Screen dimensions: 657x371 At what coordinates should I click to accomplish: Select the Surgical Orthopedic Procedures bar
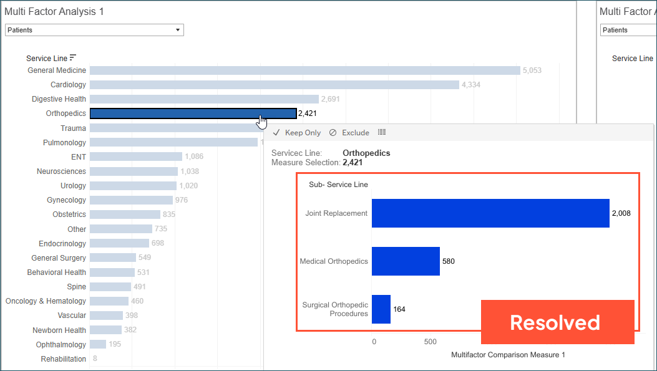click(381, 309)
